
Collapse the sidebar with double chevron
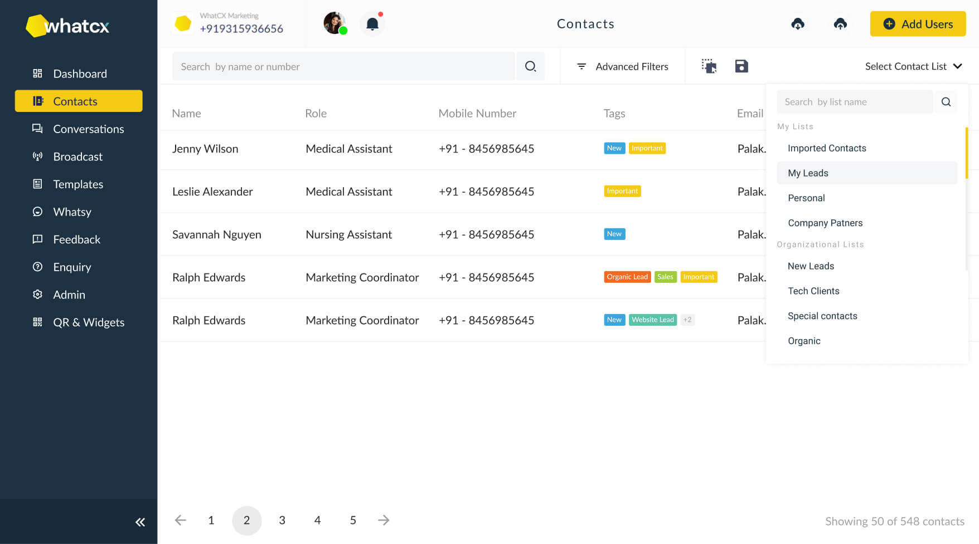click(x=140, y=522)
